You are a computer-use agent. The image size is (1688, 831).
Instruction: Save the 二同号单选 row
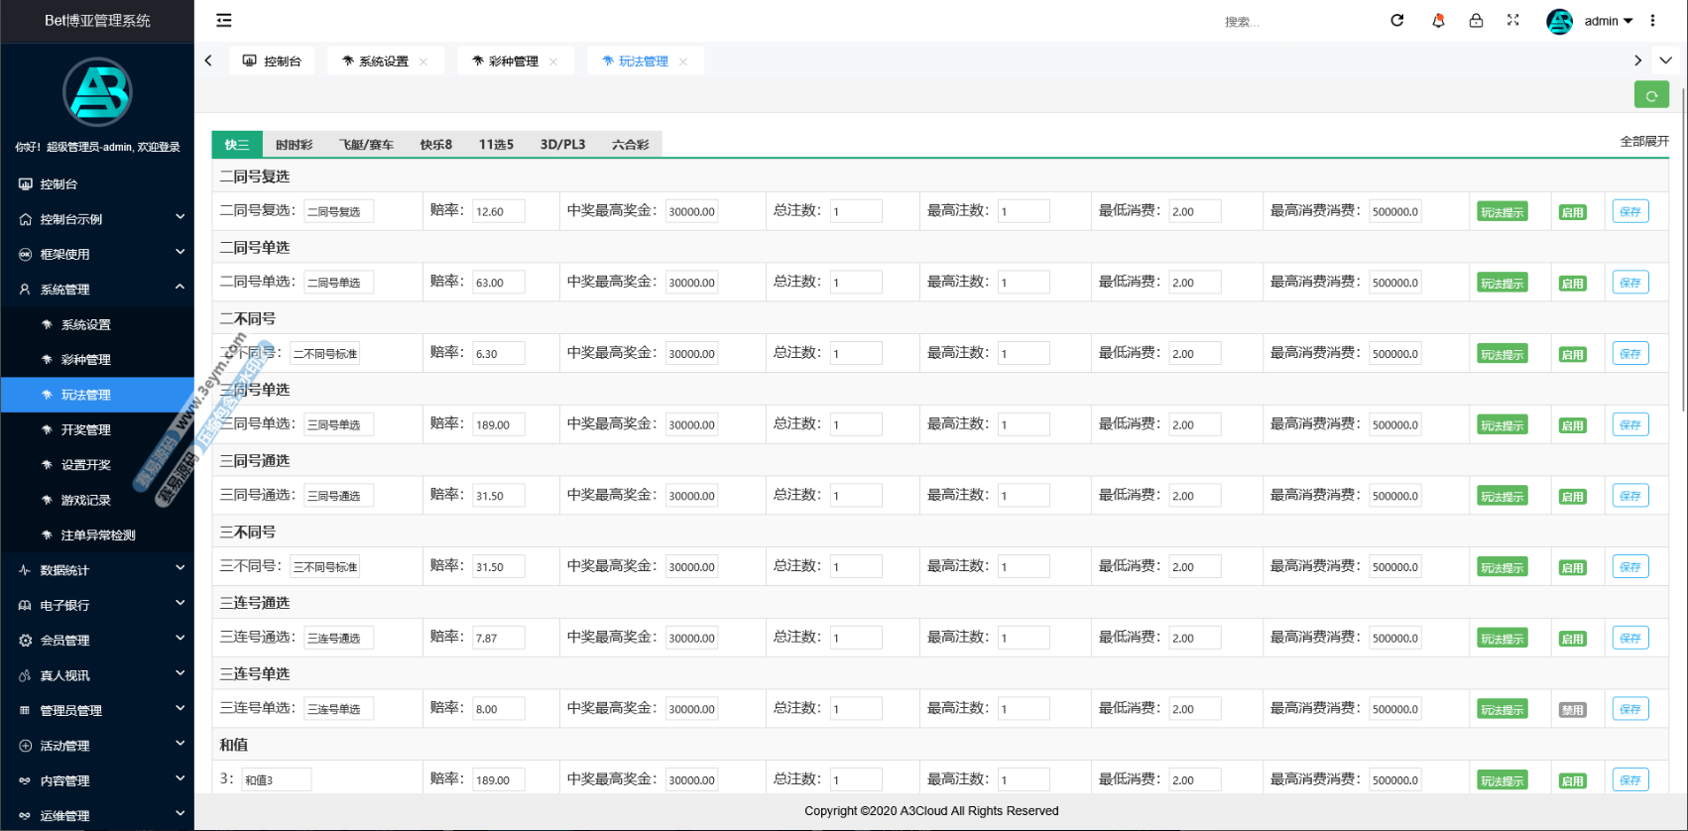[1629, 283]
